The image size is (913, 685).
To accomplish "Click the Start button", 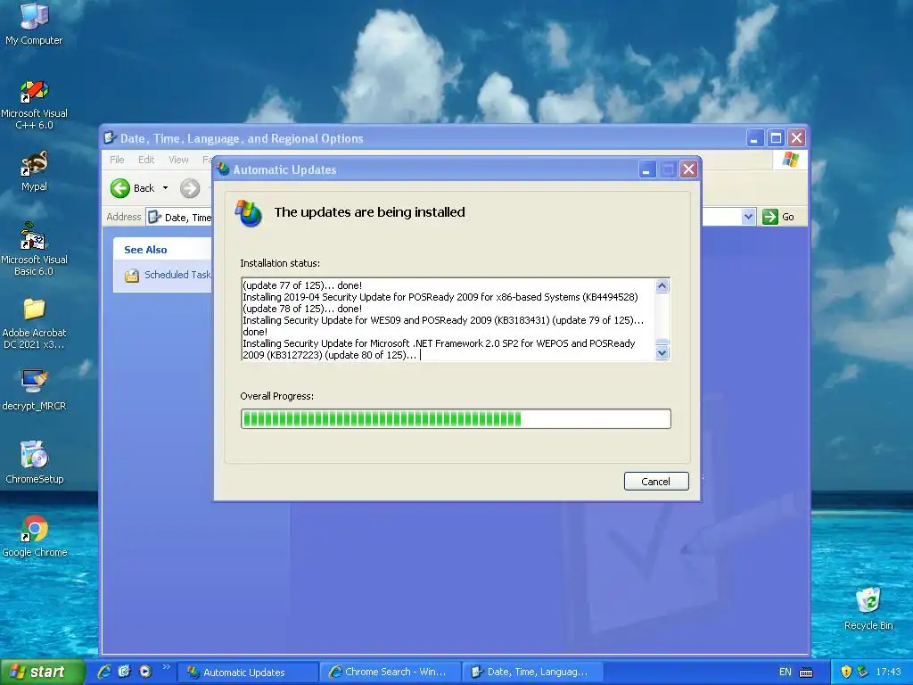I will click(42, 672).
